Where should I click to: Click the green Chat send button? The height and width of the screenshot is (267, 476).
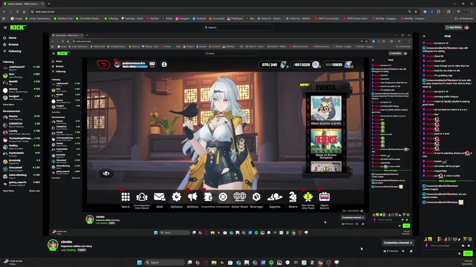point(468,254)
